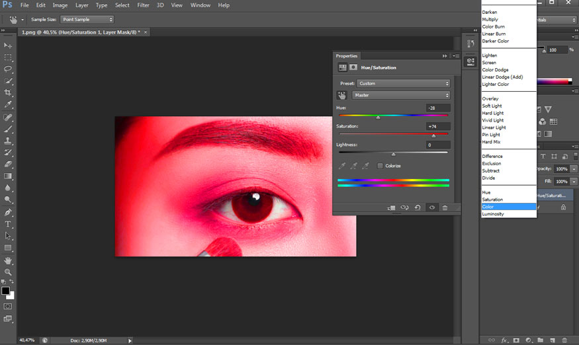Open the Sample Size dropdown
This screenshot has width=579, height=345.
[x=87, y=20]
